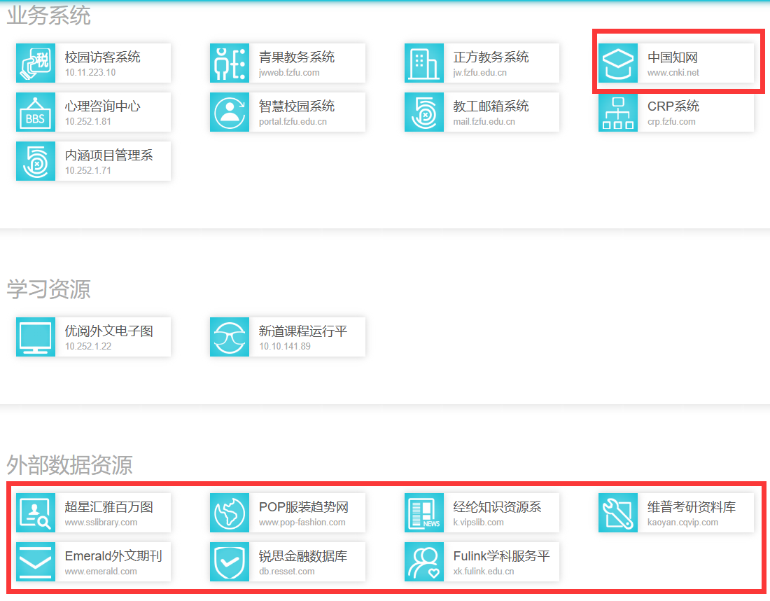Open POP服装趋势网 title link
The height and width of the screenshot is (601, 770).
pyautogui.click(x=304, y=506)
